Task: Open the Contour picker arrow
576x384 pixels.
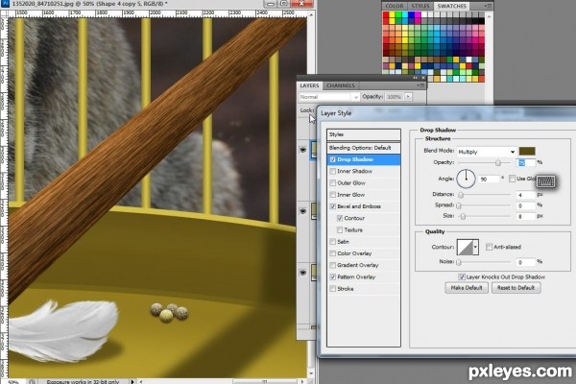Action: click(x=475, y=247)
